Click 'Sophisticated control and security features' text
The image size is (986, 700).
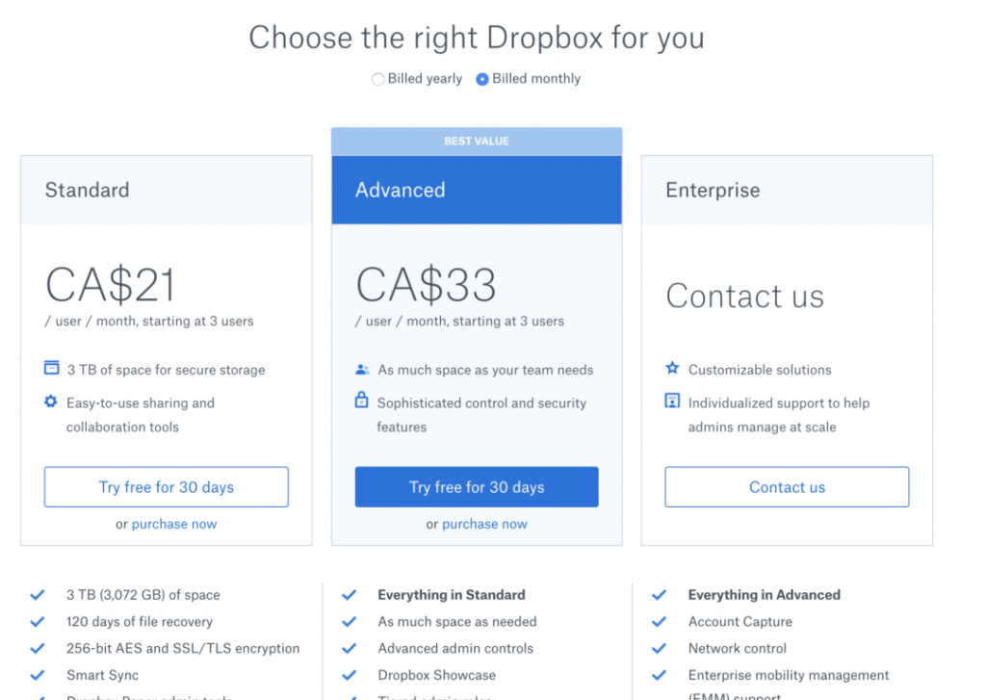481,415
